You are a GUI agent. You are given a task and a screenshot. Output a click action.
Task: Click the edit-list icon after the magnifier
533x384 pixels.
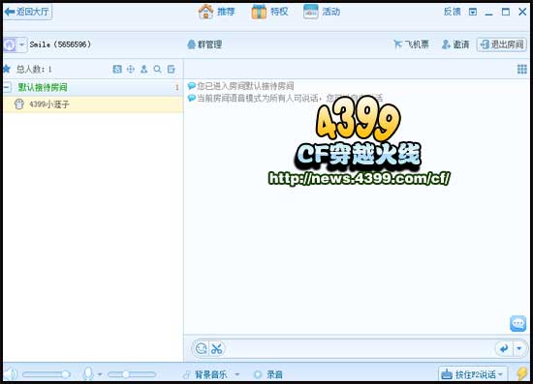coord(171,70)
